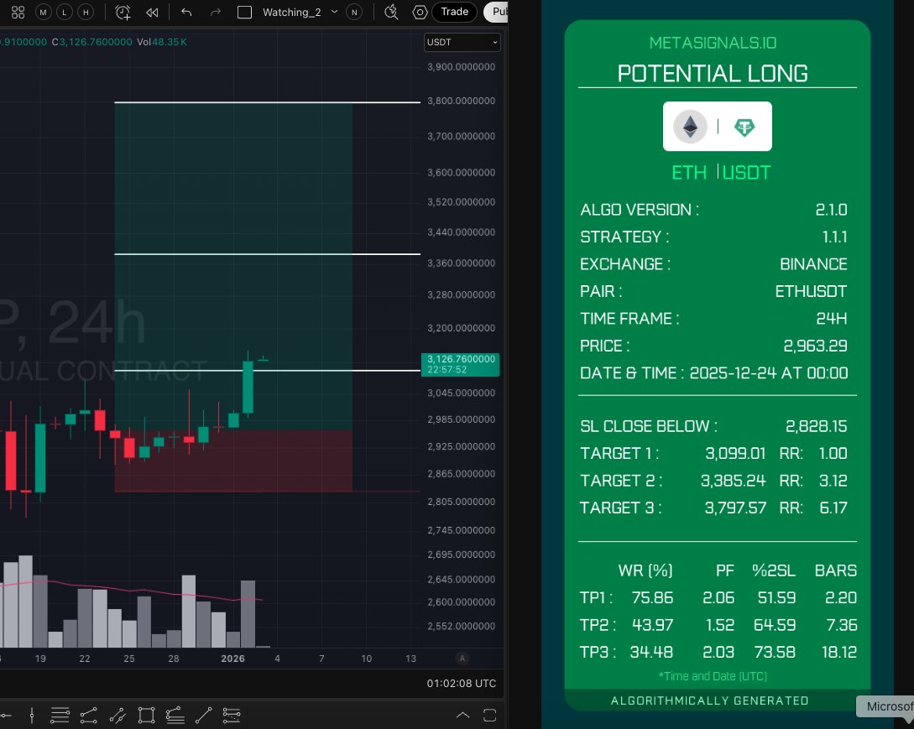The image size is (914, 729).
Task: Select the chart layout square icon
Action: tap(244, 13)
